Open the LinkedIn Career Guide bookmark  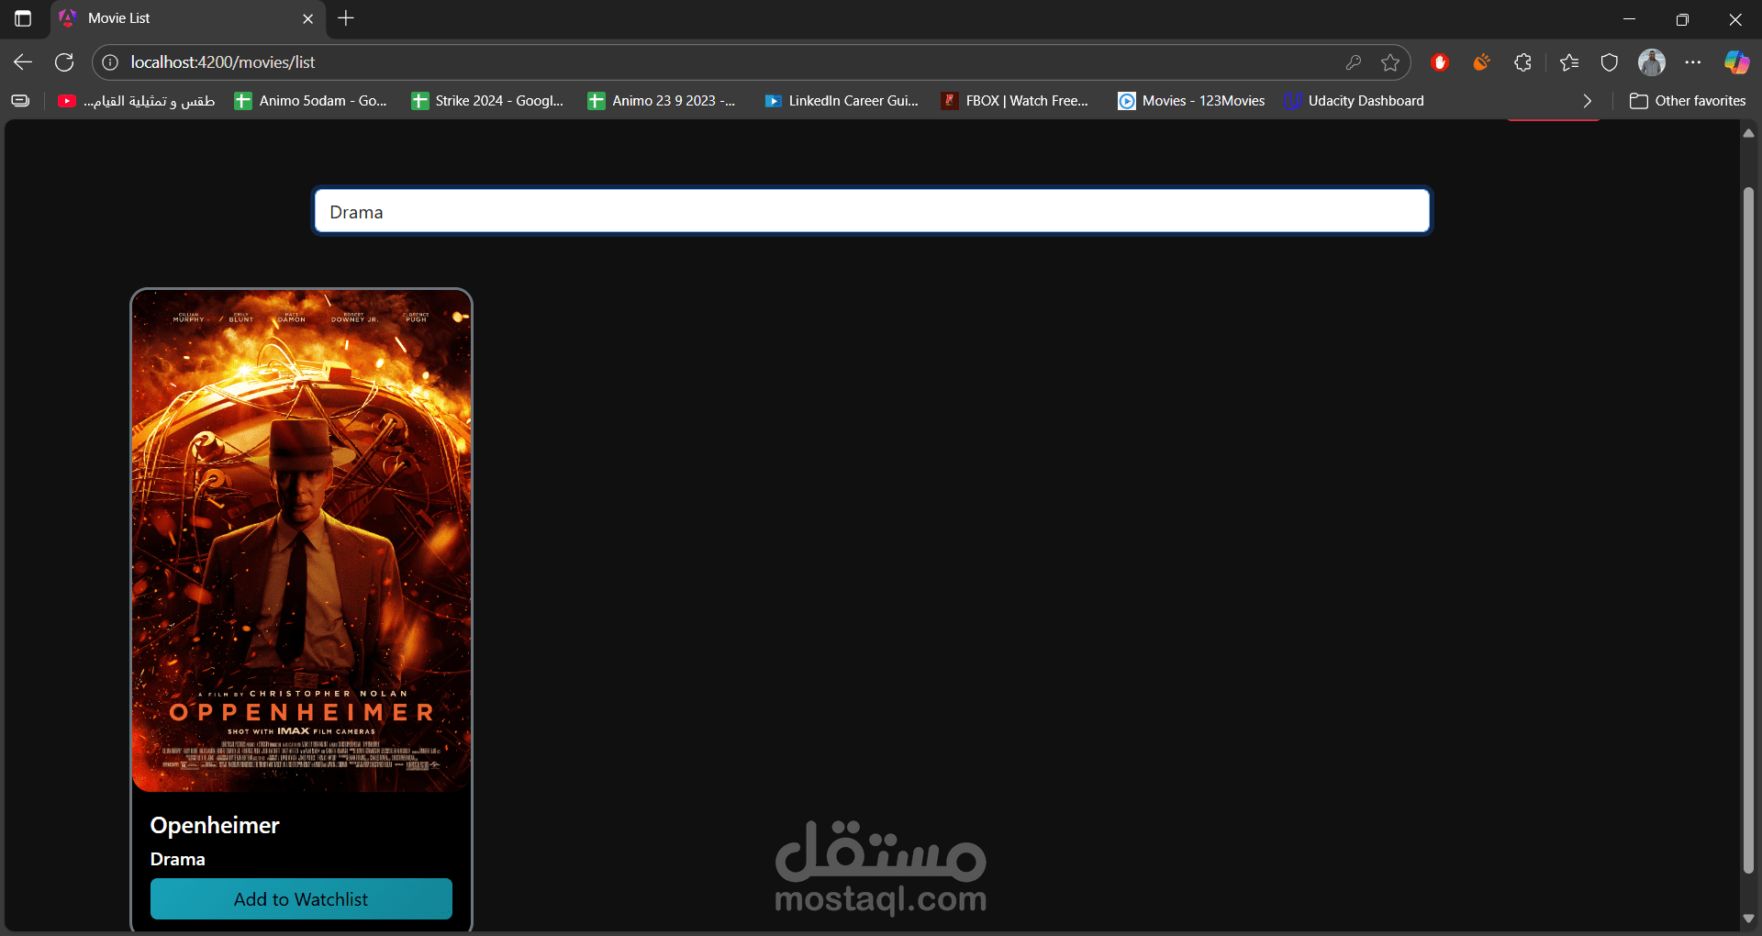pos(842,101)
